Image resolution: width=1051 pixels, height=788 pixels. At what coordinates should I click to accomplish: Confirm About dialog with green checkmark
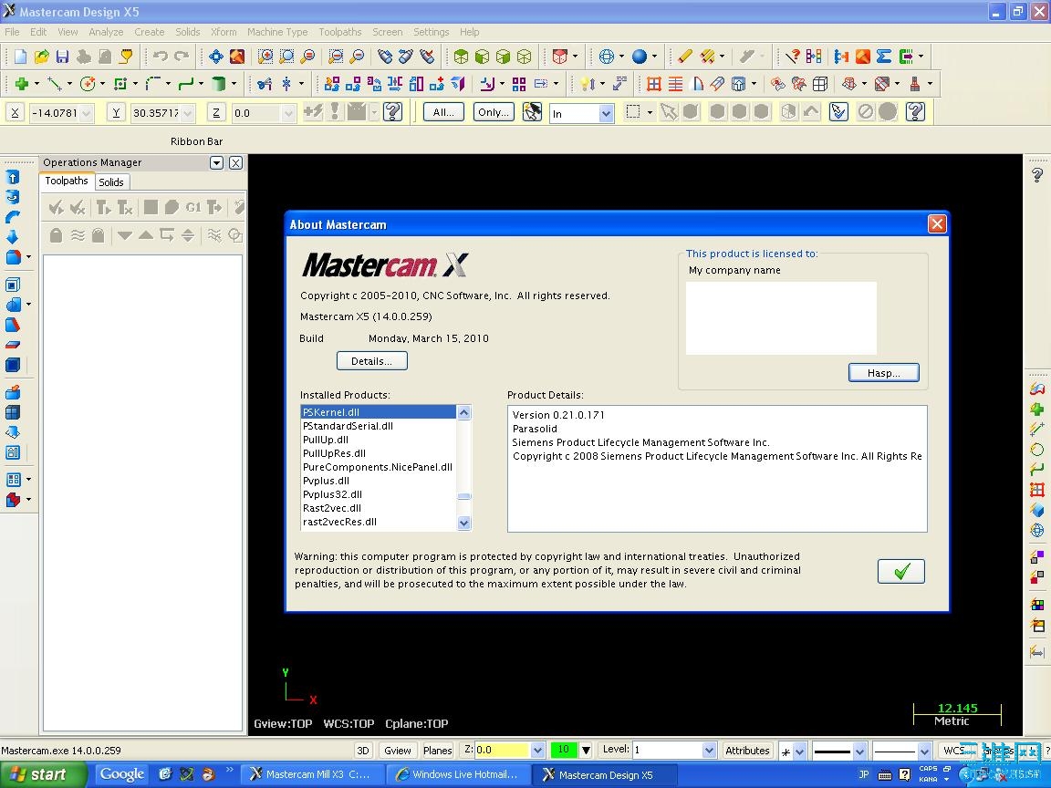tap(901, 571)
